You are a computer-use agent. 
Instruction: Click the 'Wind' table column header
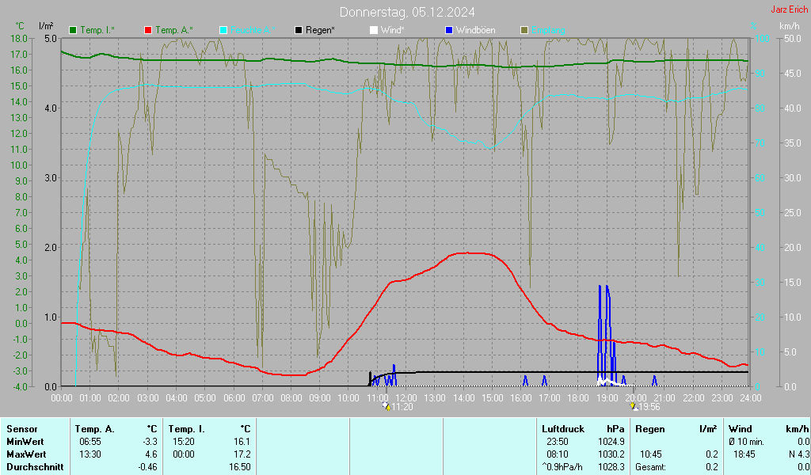(x=741, y=429)
